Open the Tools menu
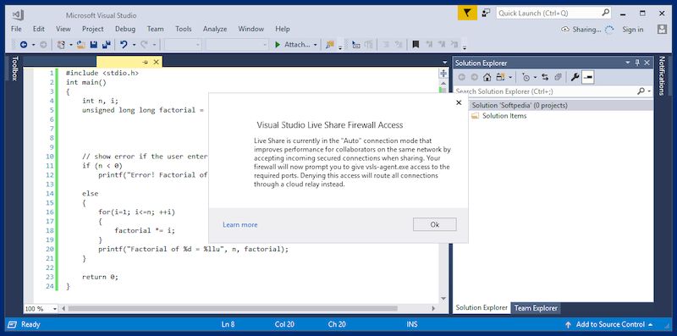Screen dimensions: 677x336 pyautogui.click(x=183, y=29)
